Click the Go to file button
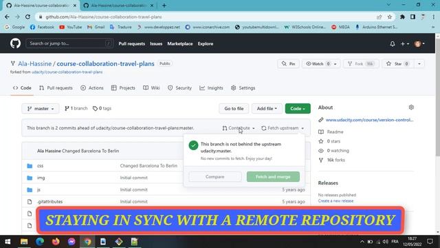 pos(234,109)
